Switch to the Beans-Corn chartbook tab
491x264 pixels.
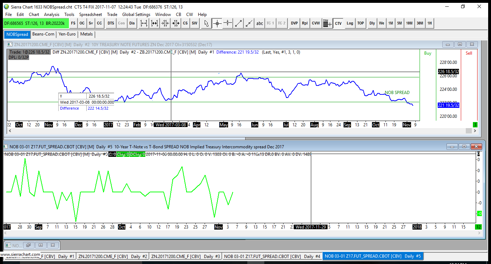(43, 34)
